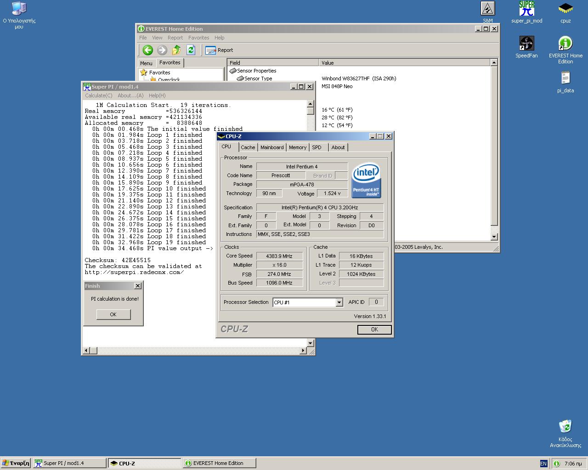Click OK in the CPU-Z window
The width and height of the screenshot is (588, 470).
point(374,330)
